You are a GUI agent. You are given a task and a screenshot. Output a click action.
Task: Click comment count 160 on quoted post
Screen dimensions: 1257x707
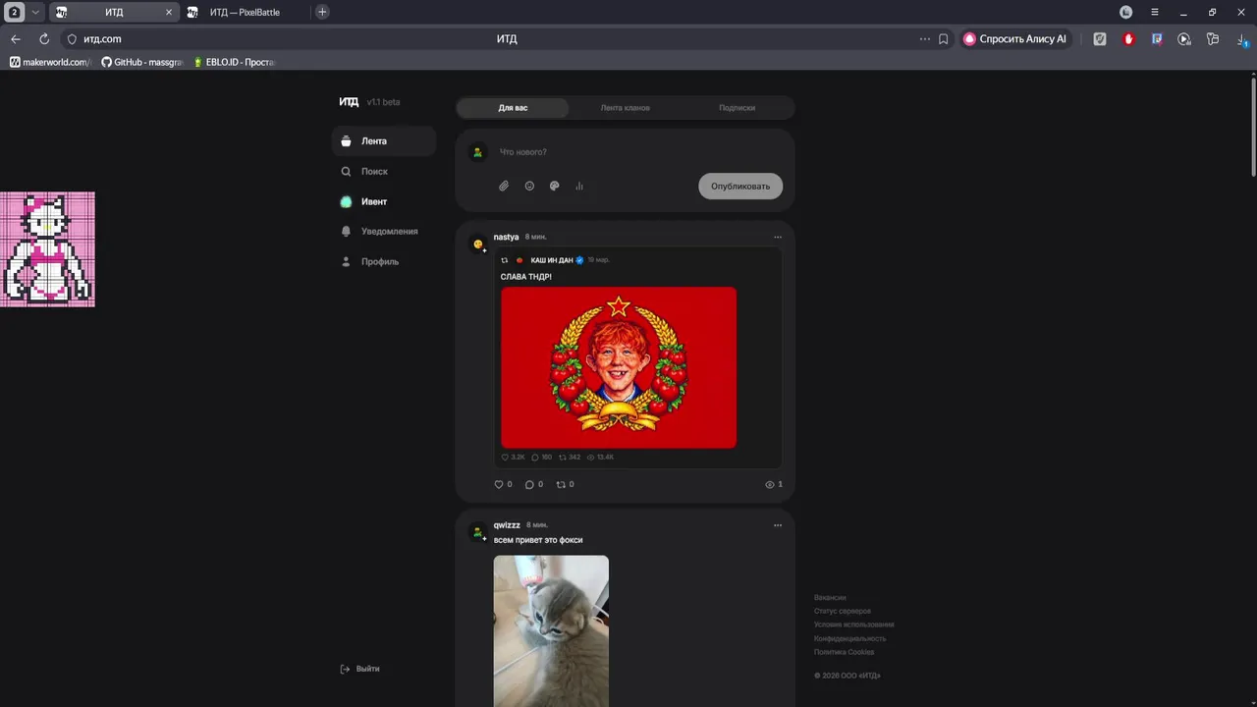pos(541,458)
